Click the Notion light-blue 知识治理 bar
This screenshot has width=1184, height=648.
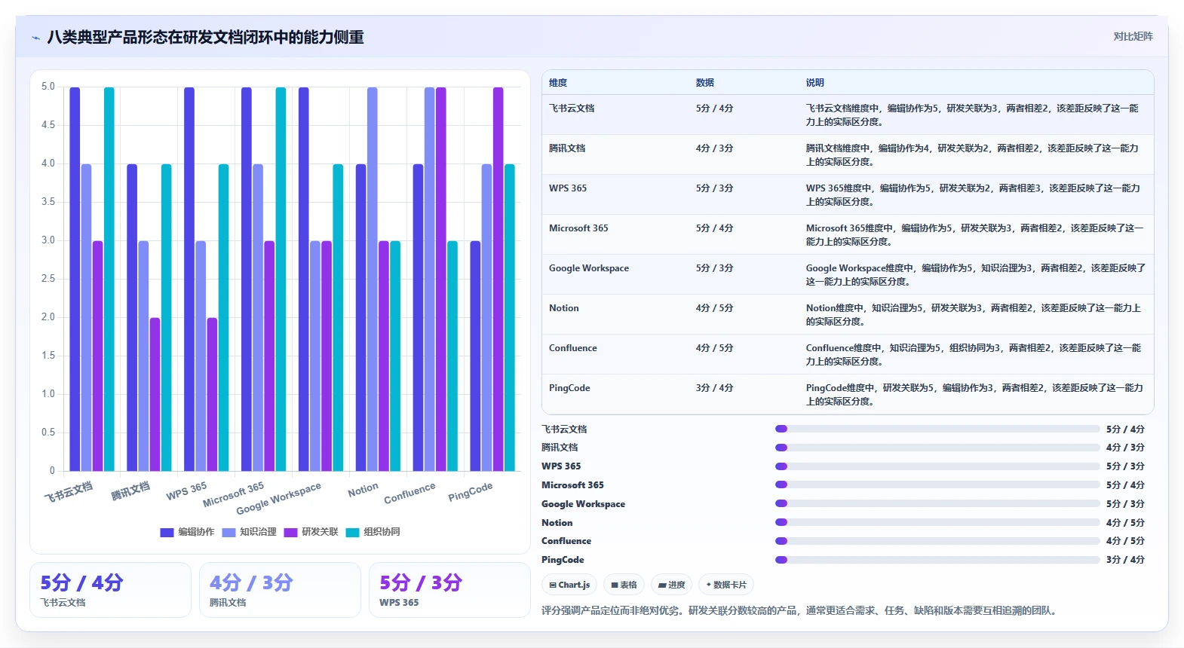coord(372,279)
